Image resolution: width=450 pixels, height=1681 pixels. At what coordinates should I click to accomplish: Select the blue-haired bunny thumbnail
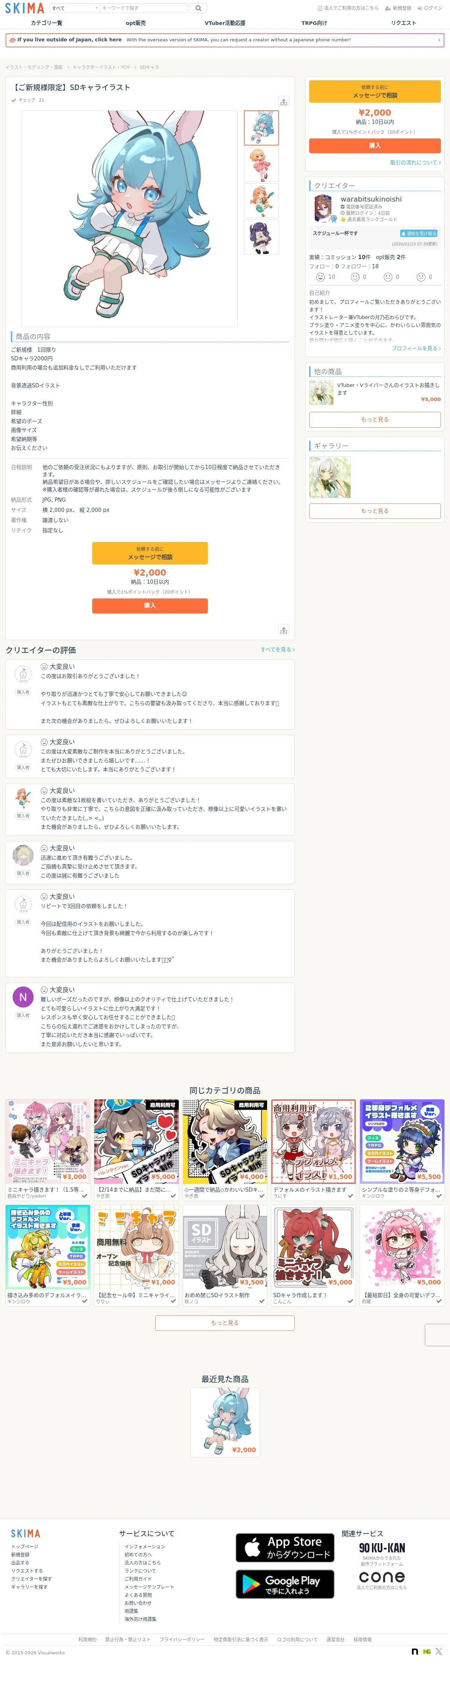(261, 128)
